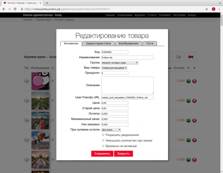This screenshot has height=173, width=223.
Task: Click the Уже заказано input field
Action: (115, 124)
